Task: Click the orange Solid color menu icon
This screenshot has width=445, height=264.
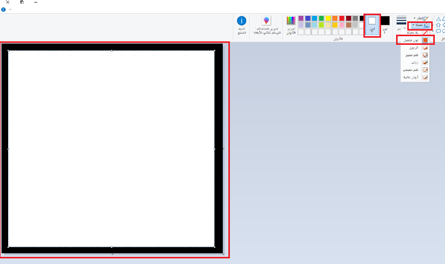Action: pos(425,40)
